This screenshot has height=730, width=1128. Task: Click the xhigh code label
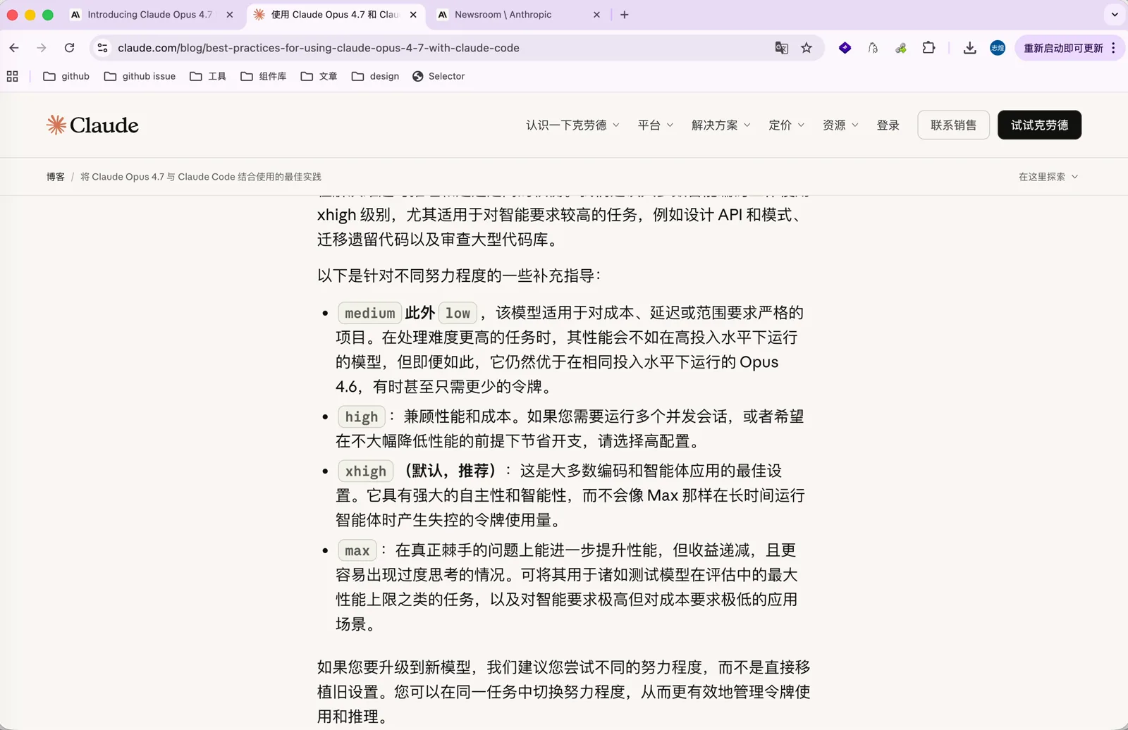tap(366, 471)
